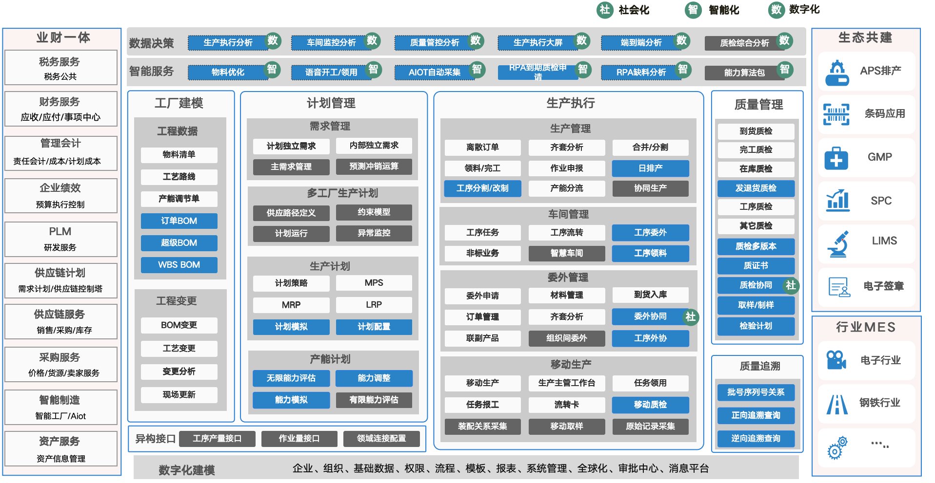This screenshot has width=935, height=483.
Task: Click the 工序产量接口 block
Action: pyautogui.click(x=217, y=439)
